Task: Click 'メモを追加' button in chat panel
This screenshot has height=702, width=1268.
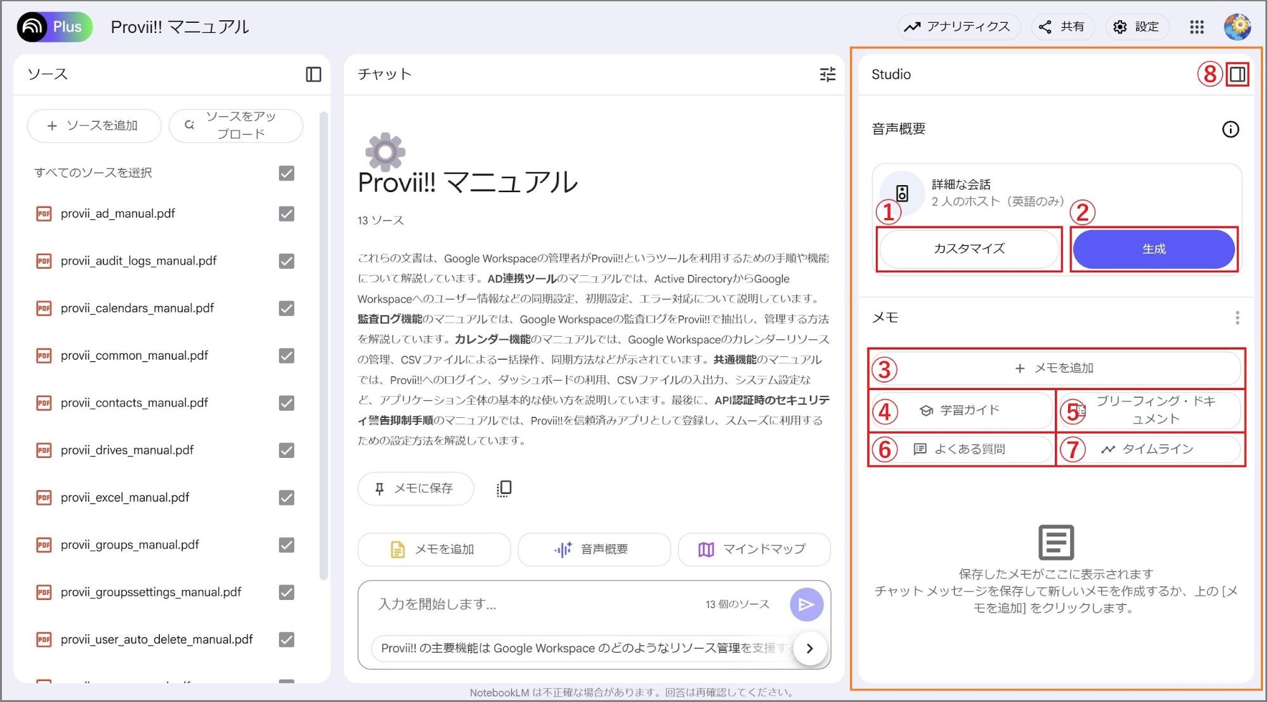Action: (434, 549)
